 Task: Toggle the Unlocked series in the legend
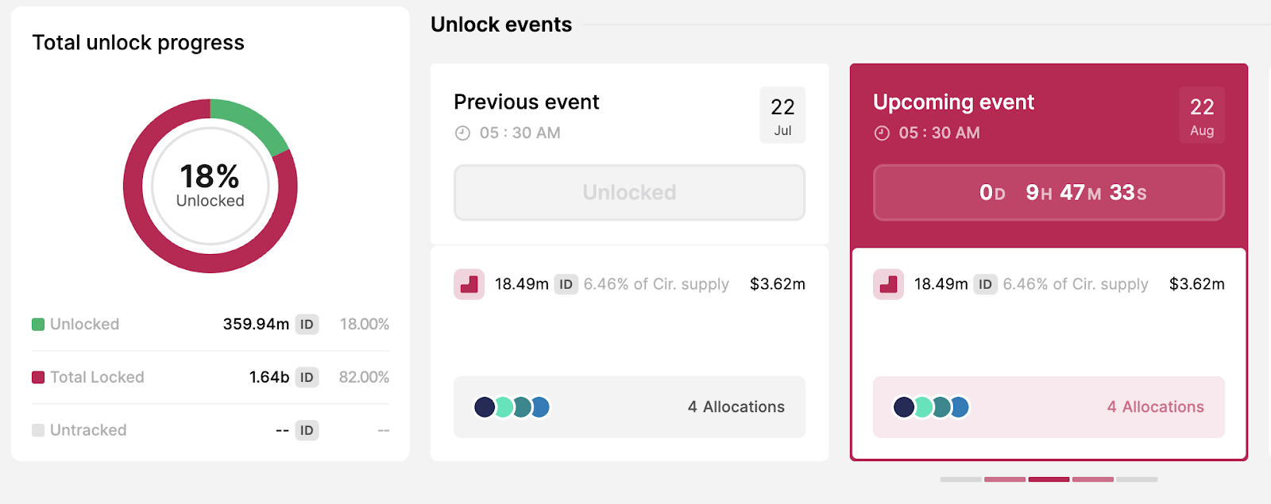tap(83, 324)
